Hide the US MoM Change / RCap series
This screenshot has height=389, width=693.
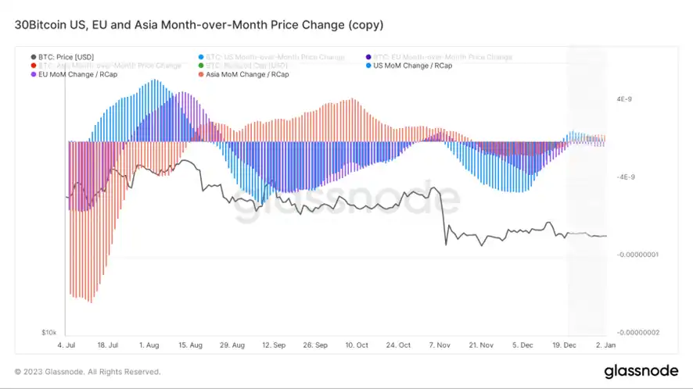pyautogui.click(x=409, y=66)
